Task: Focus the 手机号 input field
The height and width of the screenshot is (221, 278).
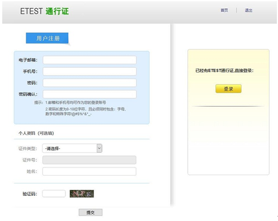Action: (89, 71)
